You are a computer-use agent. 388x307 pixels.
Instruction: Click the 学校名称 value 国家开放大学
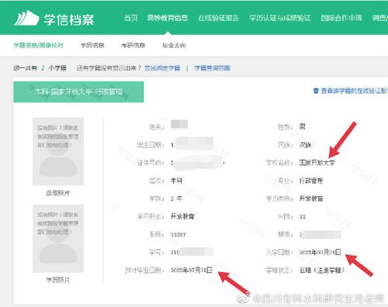click(x=317, y=163)
